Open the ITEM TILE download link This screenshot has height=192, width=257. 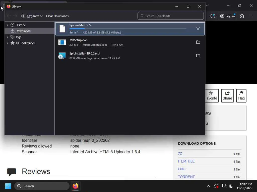point(186,161)
